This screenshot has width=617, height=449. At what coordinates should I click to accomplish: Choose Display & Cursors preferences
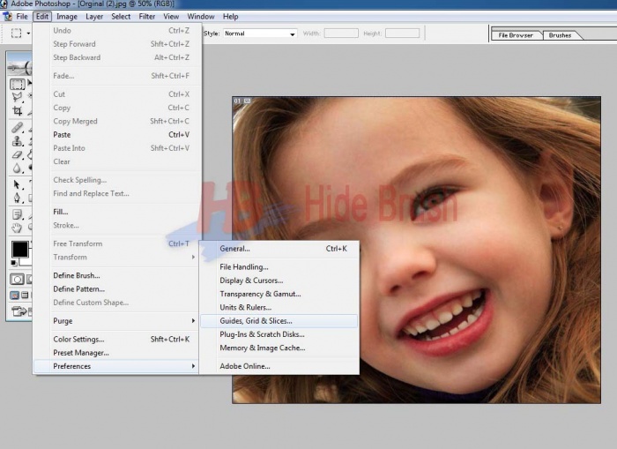(x=279, y=281)
